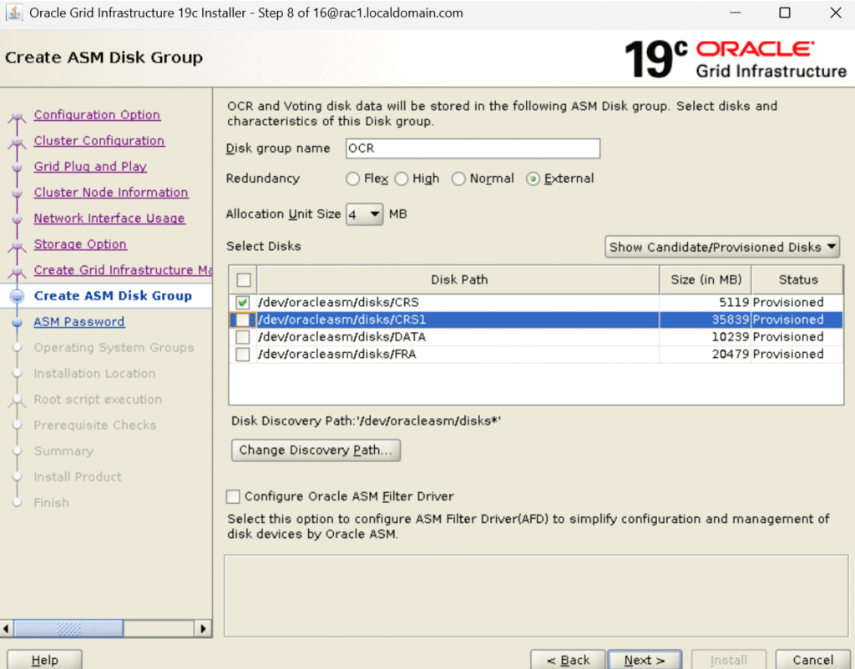The height and width of the screenshot is (669, 855).
Task: Choose the Flex redundancy radio button
Action: point(353,179)
